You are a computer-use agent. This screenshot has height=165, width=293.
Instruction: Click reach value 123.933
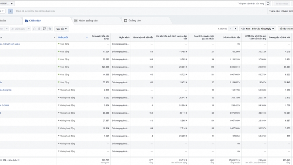[x=105, y=67]
